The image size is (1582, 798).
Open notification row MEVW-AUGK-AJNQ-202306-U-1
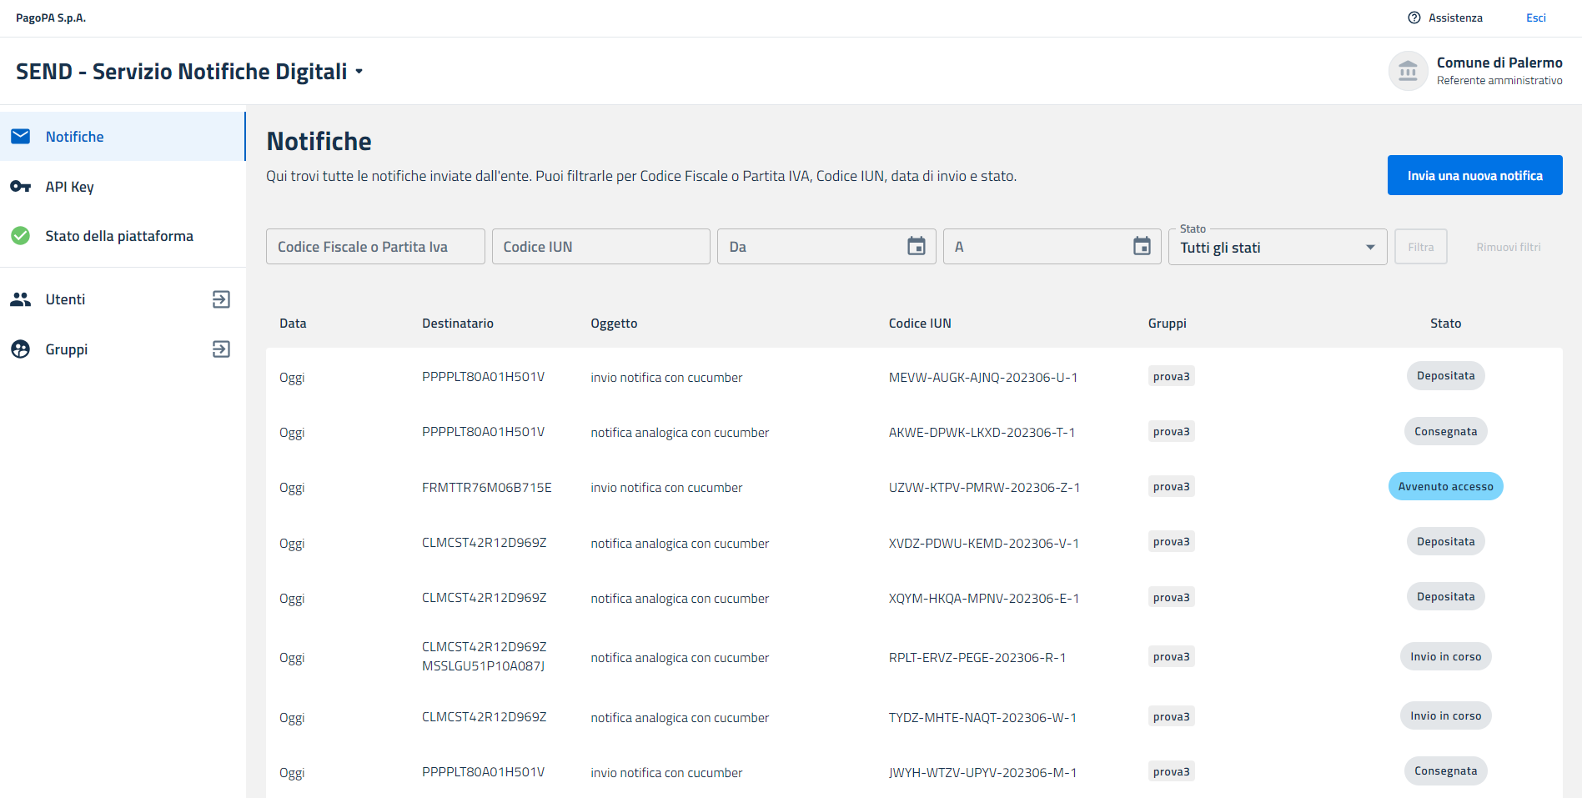[982, 378]
